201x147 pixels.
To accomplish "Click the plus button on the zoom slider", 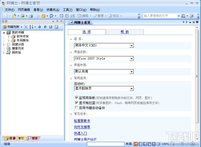I will pyautogui.click(x=193, y=144).
